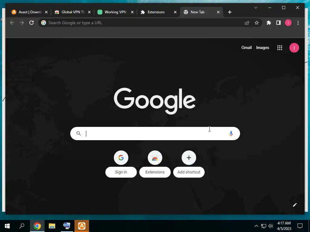Open the Gmail link
The height and width of the screenshot is (232, 310).
[x=246, y=47]
